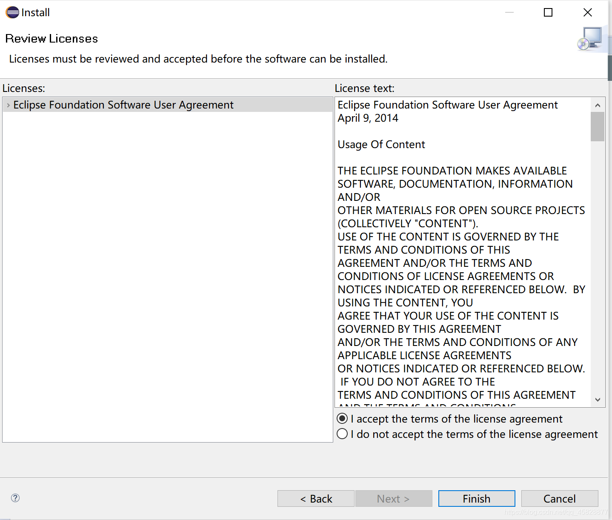
Task: Go to previous step with Back button
Action: pyautogui.click(x=316, y=499)
